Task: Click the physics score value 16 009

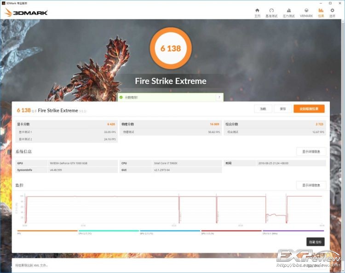Action: (x=214, y=124)
